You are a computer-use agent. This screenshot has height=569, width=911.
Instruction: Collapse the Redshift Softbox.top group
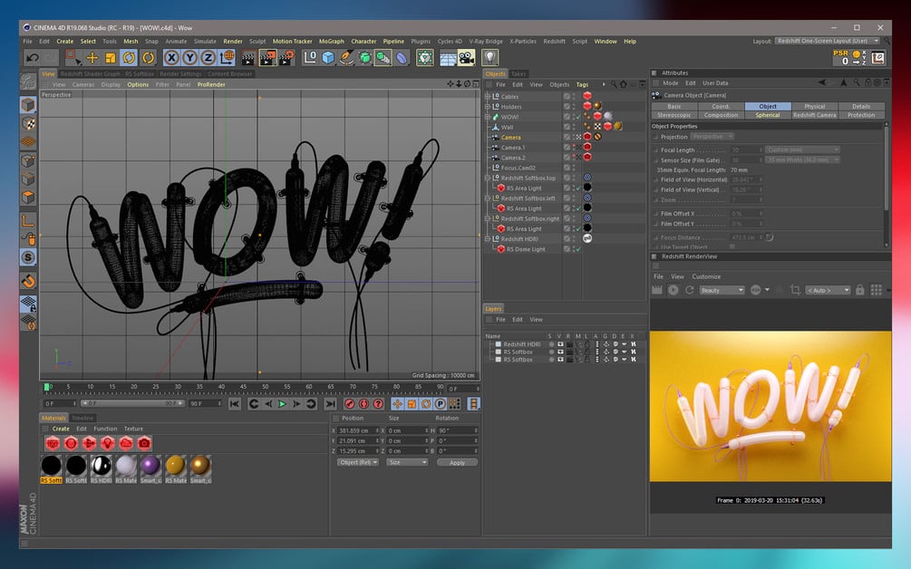[488, 178]
